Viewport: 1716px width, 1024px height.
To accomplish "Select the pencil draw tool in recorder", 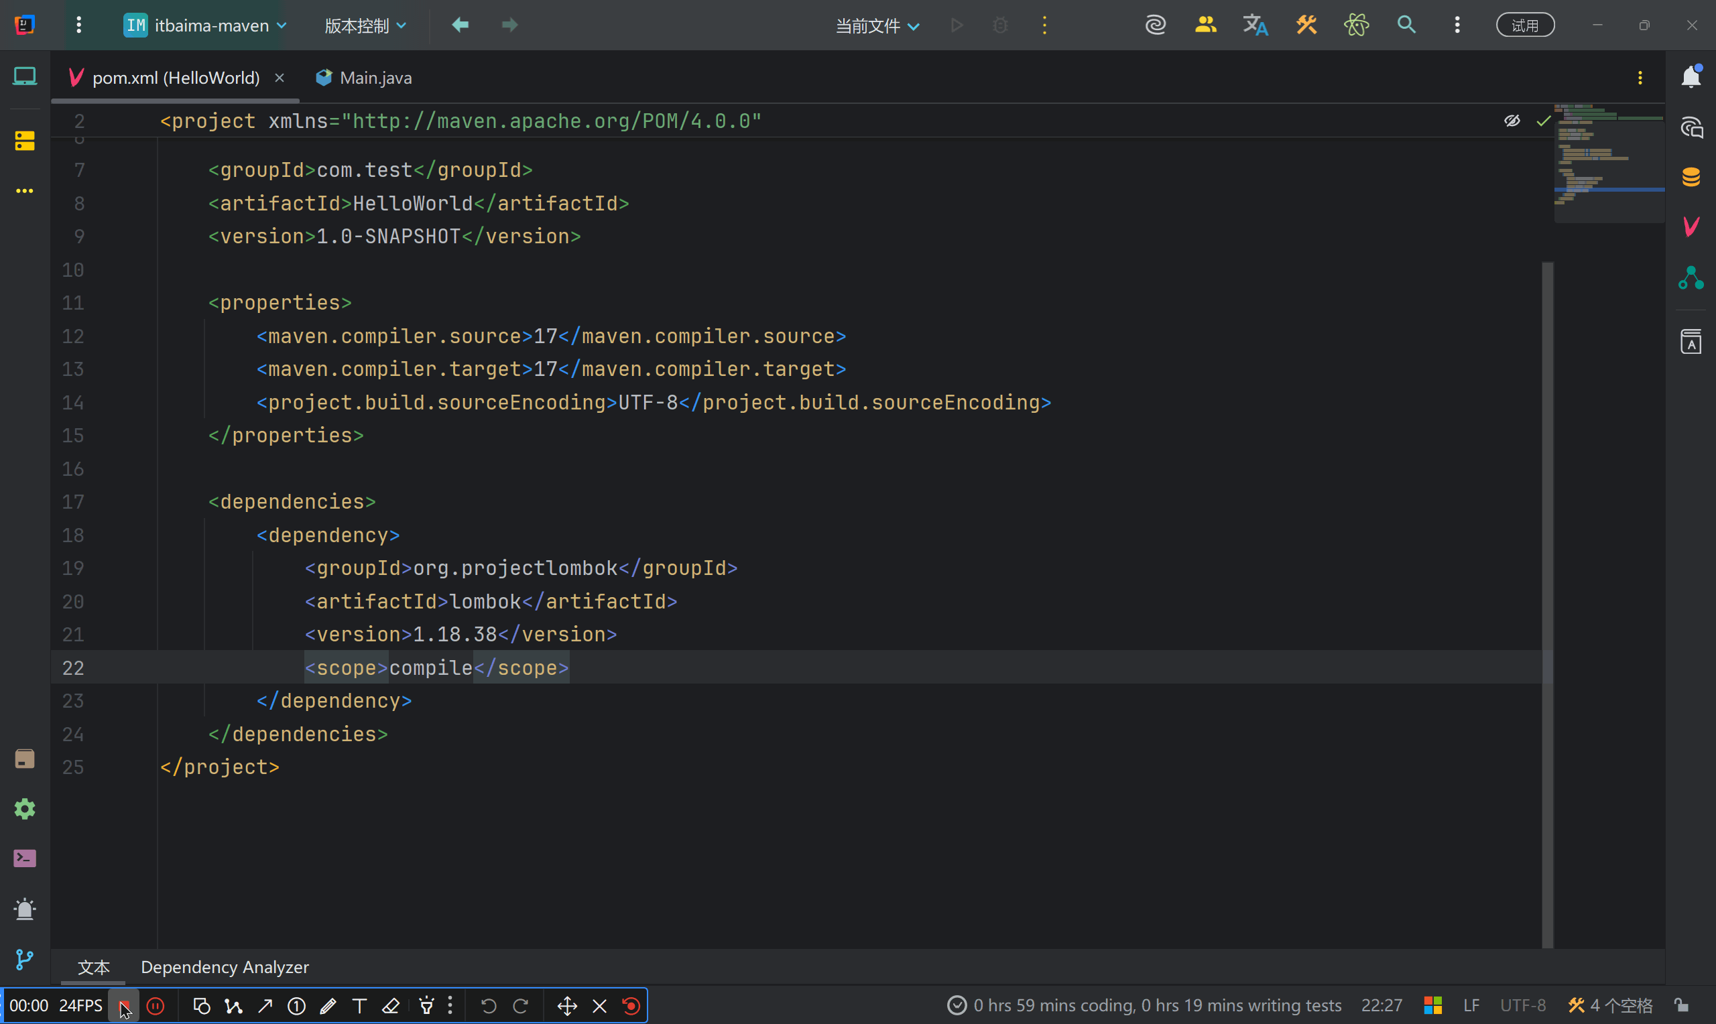I will pyautogui.click(x=328, y=1006).
